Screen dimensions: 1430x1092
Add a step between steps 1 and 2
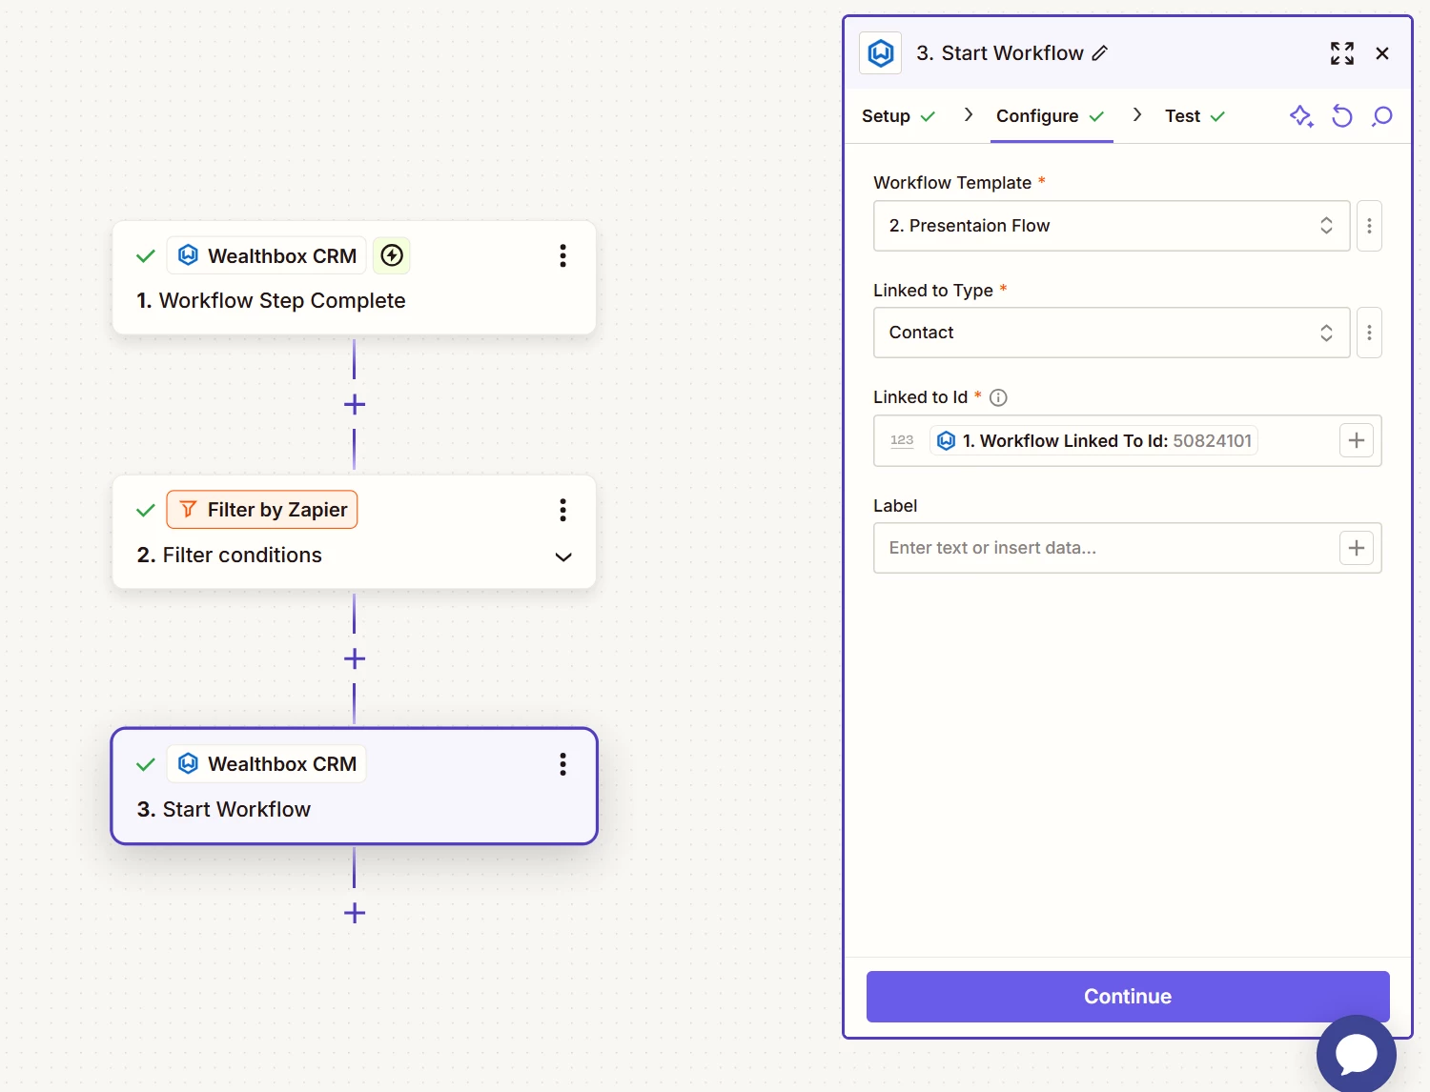pyautogui.click(x=355, y=404)
